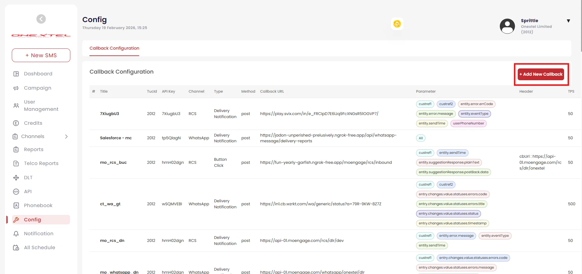
Task: Click the Sprittle account name
Action: point(530,21)
